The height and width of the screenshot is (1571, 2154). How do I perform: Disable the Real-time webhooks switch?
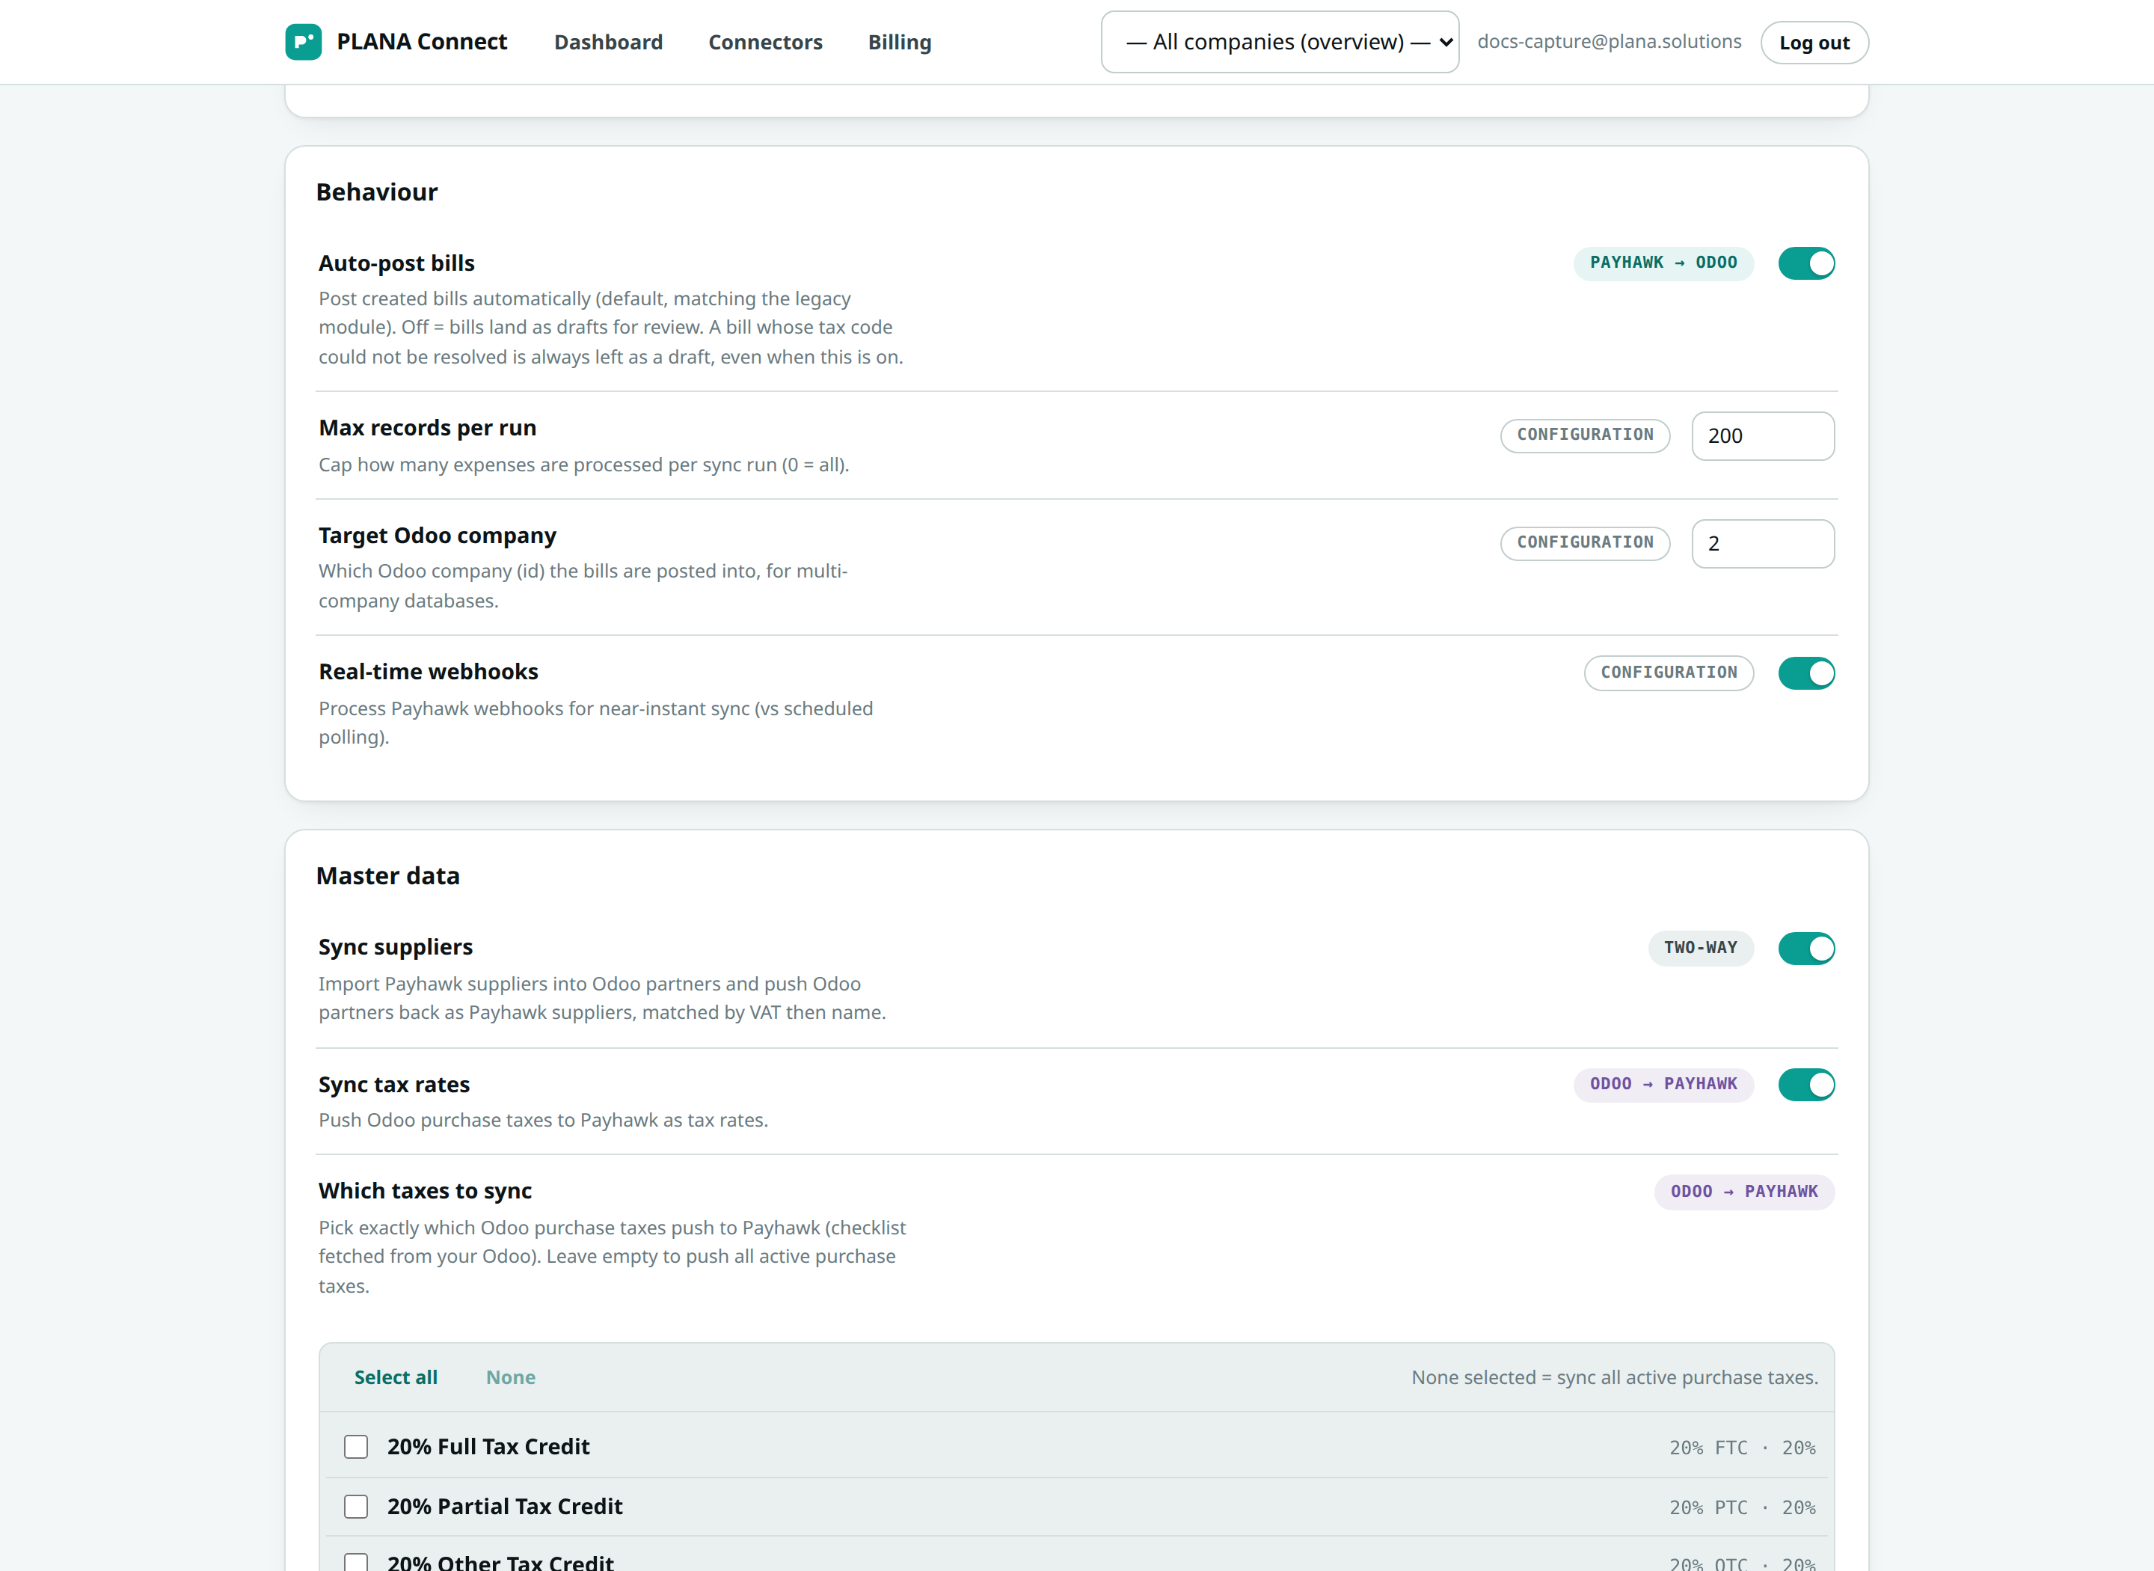coord(1806,673)
